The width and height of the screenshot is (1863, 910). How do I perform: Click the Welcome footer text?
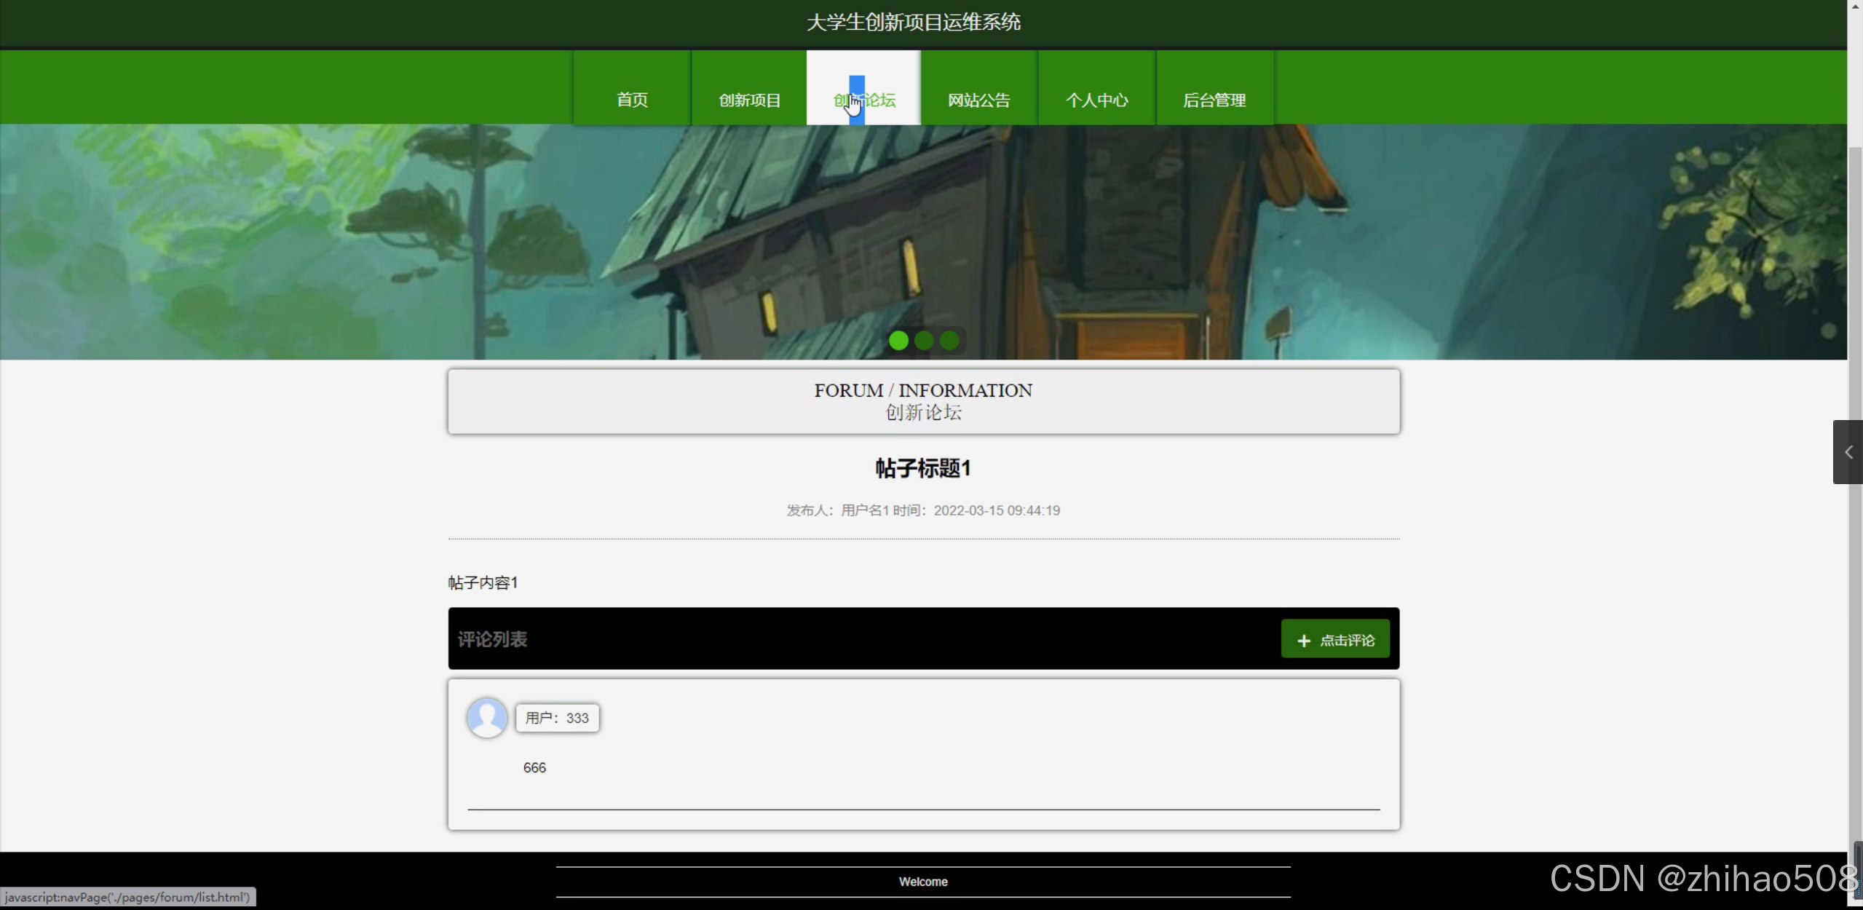(x=922, y=882)
